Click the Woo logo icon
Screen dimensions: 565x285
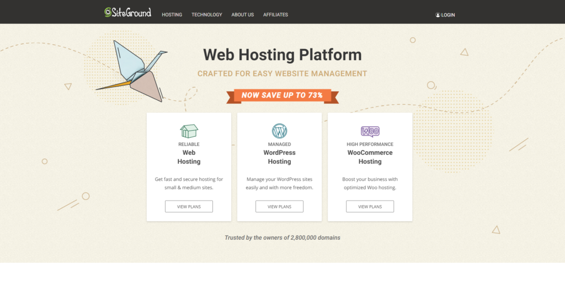point(370,131)
